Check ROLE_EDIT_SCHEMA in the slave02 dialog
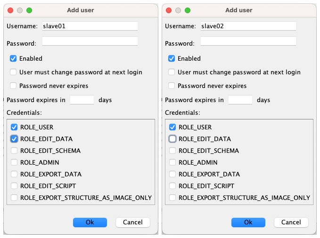This screenshot has width=320, height=238. [172, 151]
